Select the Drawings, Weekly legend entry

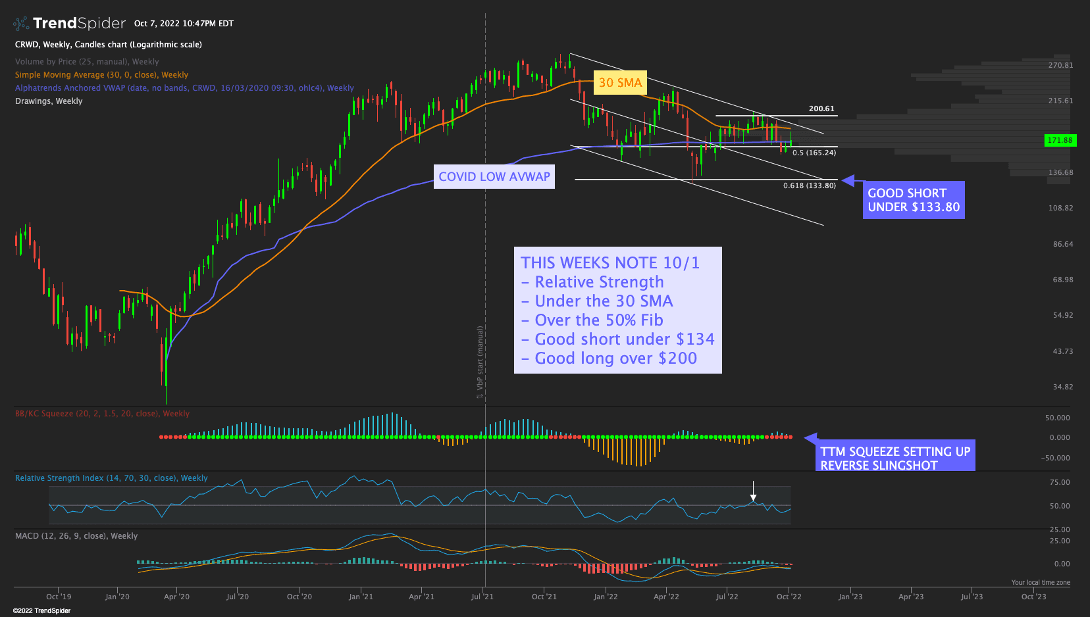[49, 101]
